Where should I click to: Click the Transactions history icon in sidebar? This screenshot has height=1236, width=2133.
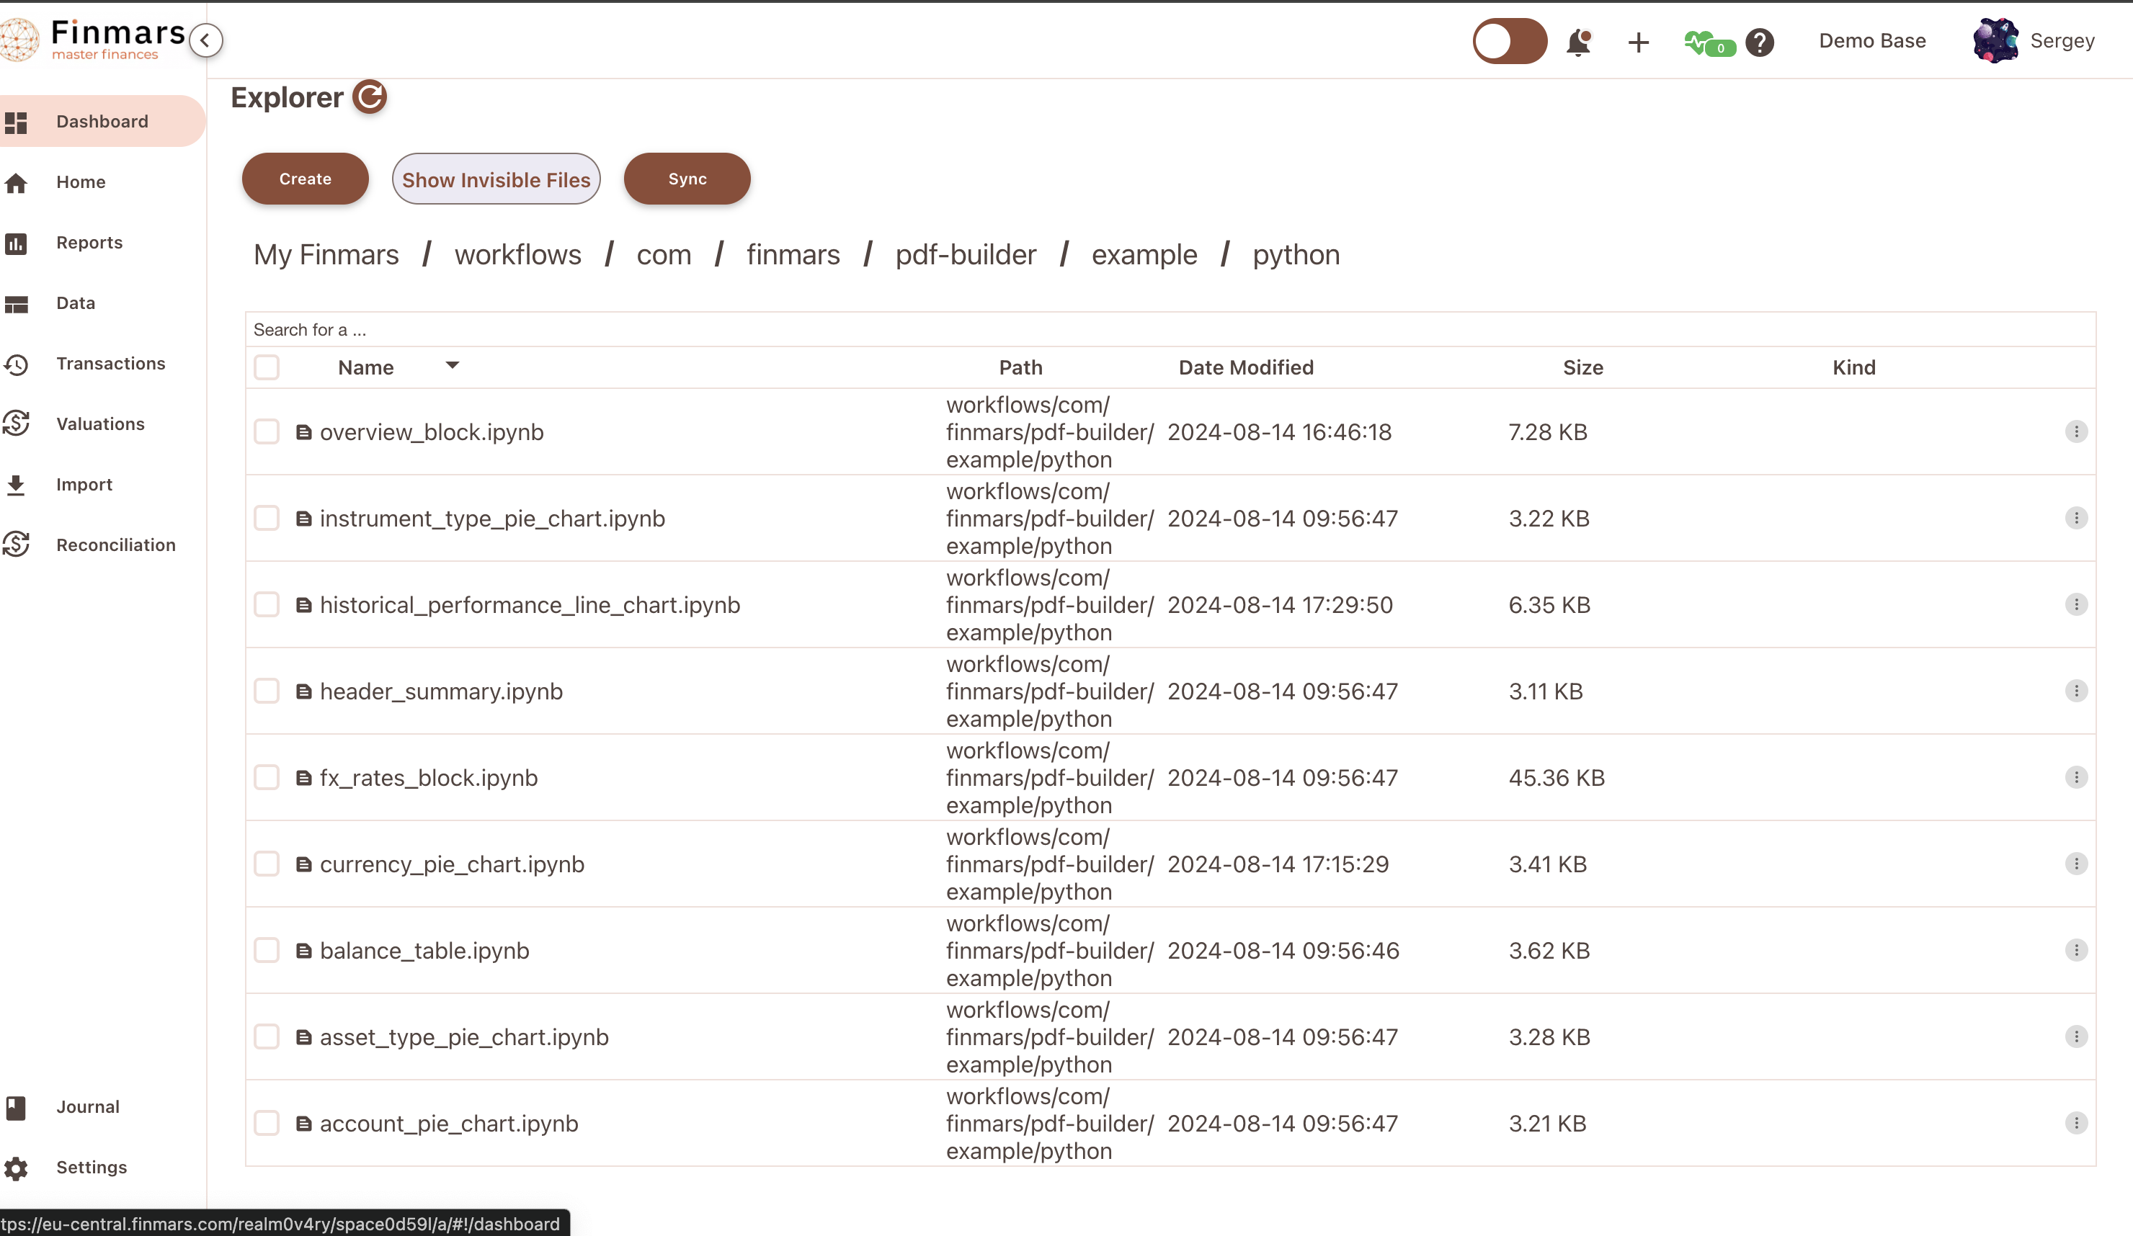16,364
